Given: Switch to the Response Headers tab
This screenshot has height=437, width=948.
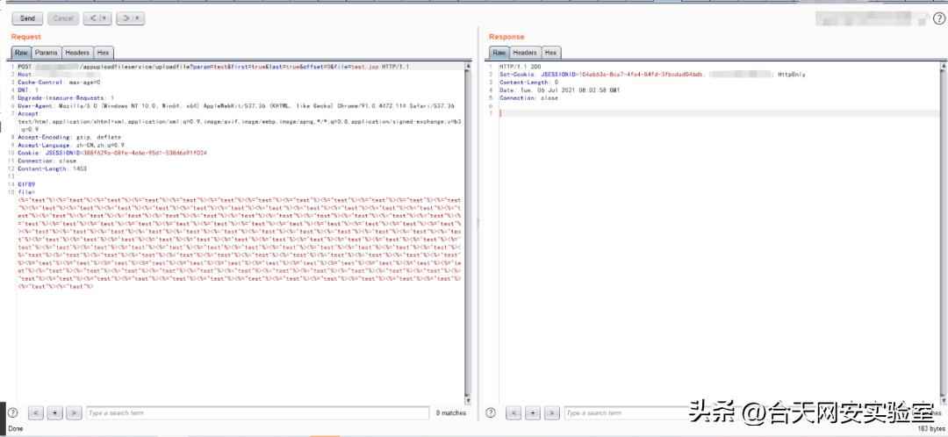Looking at the screenshot, I should [525, 53].
